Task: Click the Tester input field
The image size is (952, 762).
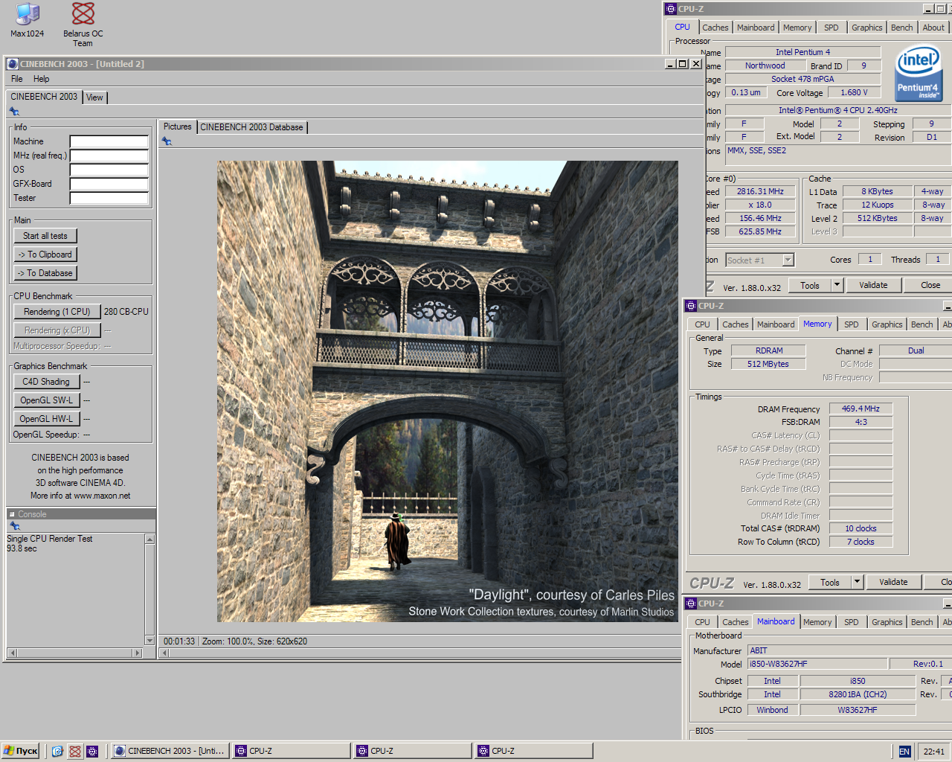Action: click(x=109, y=198)
